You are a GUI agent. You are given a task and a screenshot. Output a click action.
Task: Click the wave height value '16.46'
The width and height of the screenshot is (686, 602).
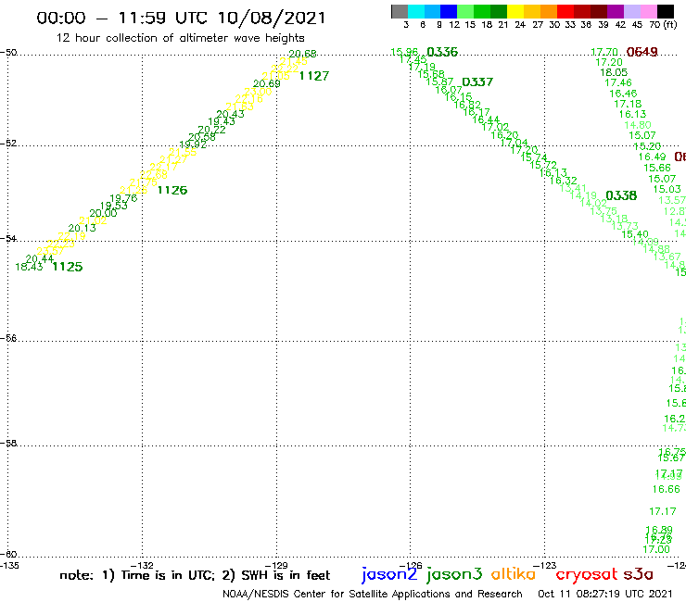(x=623, y=94)
